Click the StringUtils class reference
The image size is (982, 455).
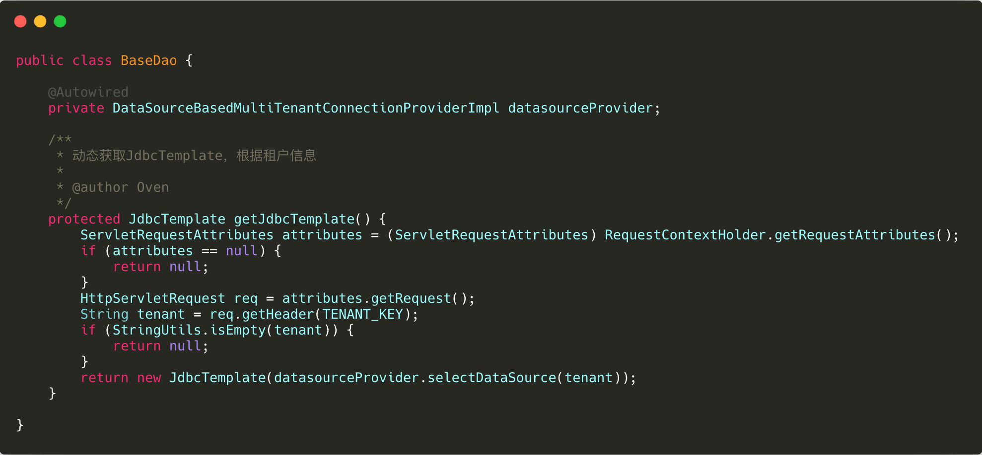[x=156, y=330]
